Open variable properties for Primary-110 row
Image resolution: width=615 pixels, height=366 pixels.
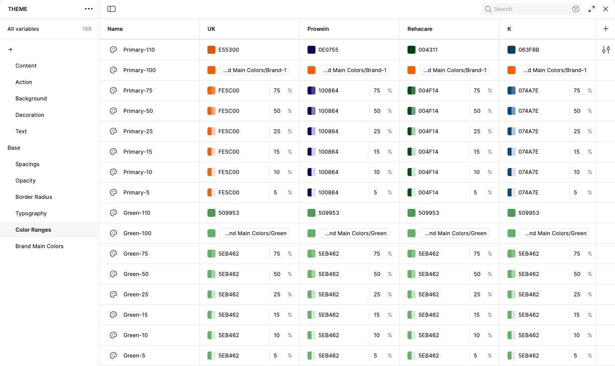tap(606, 50)
